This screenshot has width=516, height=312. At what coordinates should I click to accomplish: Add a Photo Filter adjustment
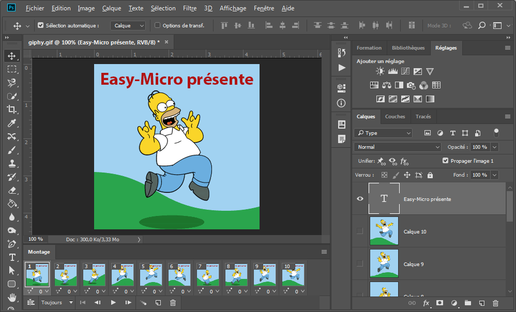(411, 85)
